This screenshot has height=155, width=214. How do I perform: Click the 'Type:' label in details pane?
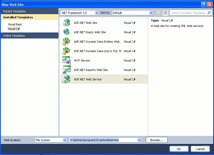click(x=155, y=20)
